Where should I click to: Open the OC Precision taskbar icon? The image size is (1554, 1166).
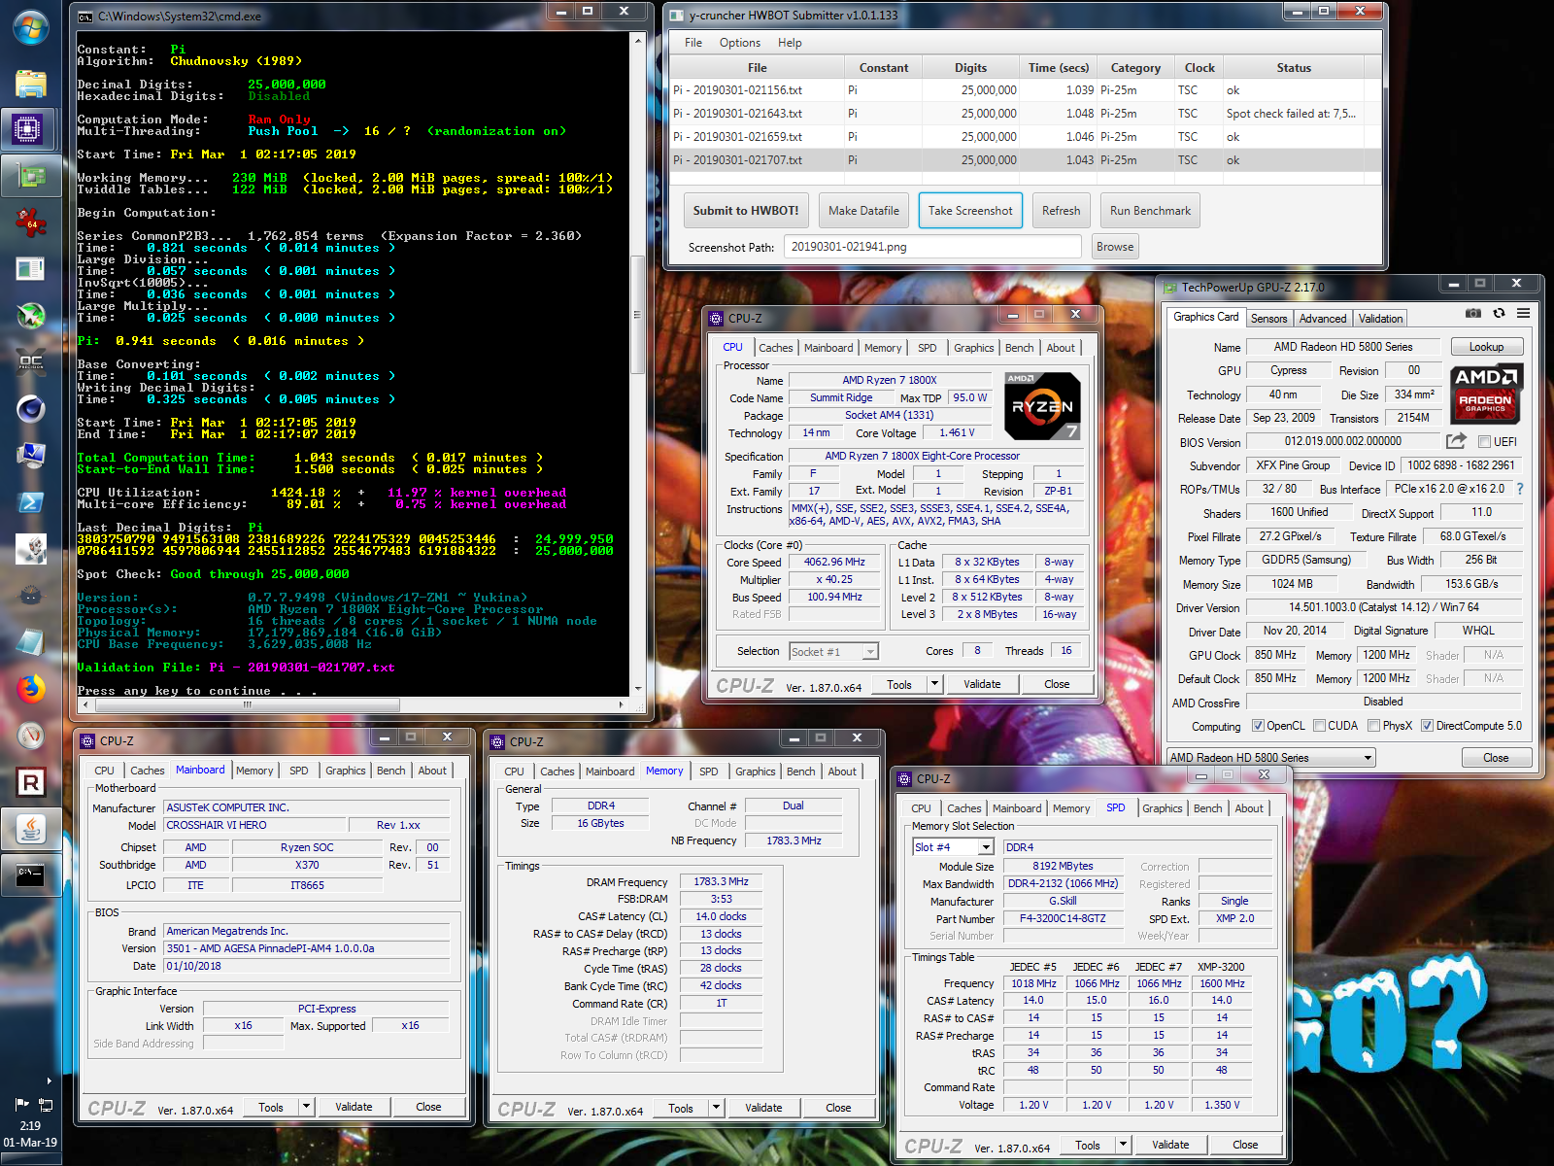[31, 362]
